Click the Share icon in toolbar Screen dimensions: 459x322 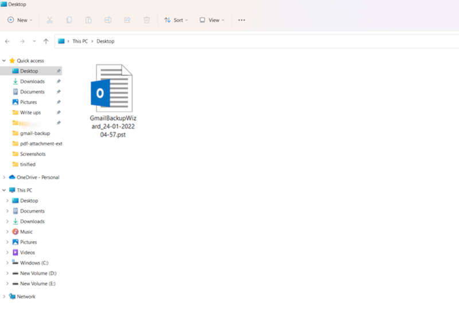pos(127,20)
